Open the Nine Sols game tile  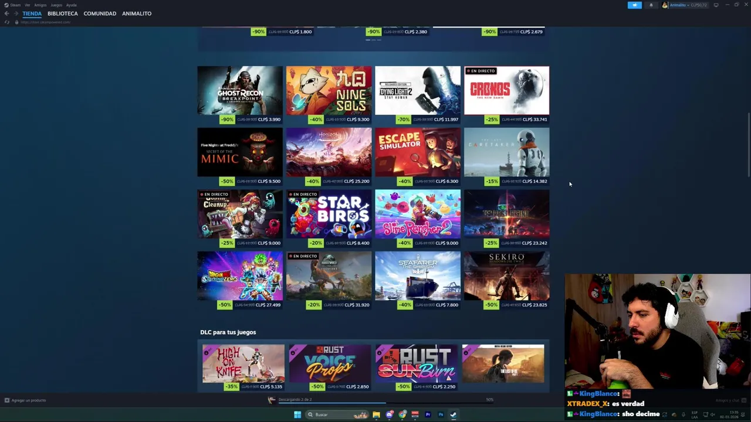[x=329, y=90]
